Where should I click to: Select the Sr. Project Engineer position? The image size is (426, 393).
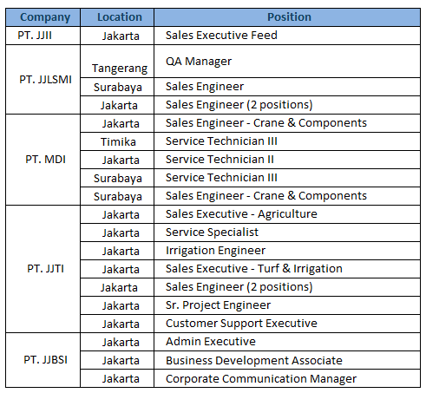click(287, 305)
